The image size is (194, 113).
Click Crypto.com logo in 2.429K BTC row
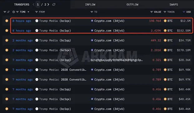click(x=92, y=31)
